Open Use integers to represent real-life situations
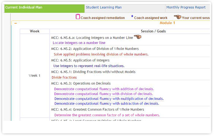The height and width of the screenshot is (136, 214). 89,66
